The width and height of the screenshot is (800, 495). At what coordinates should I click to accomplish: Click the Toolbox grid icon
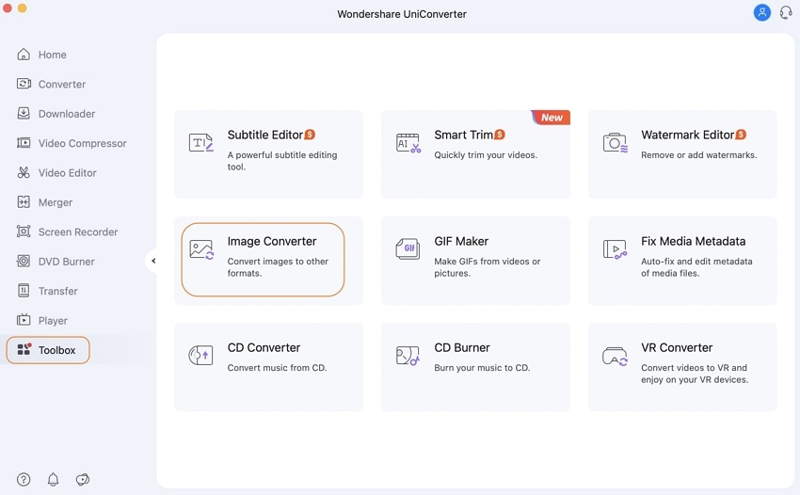pyautogui.click(x=24, y=349)
